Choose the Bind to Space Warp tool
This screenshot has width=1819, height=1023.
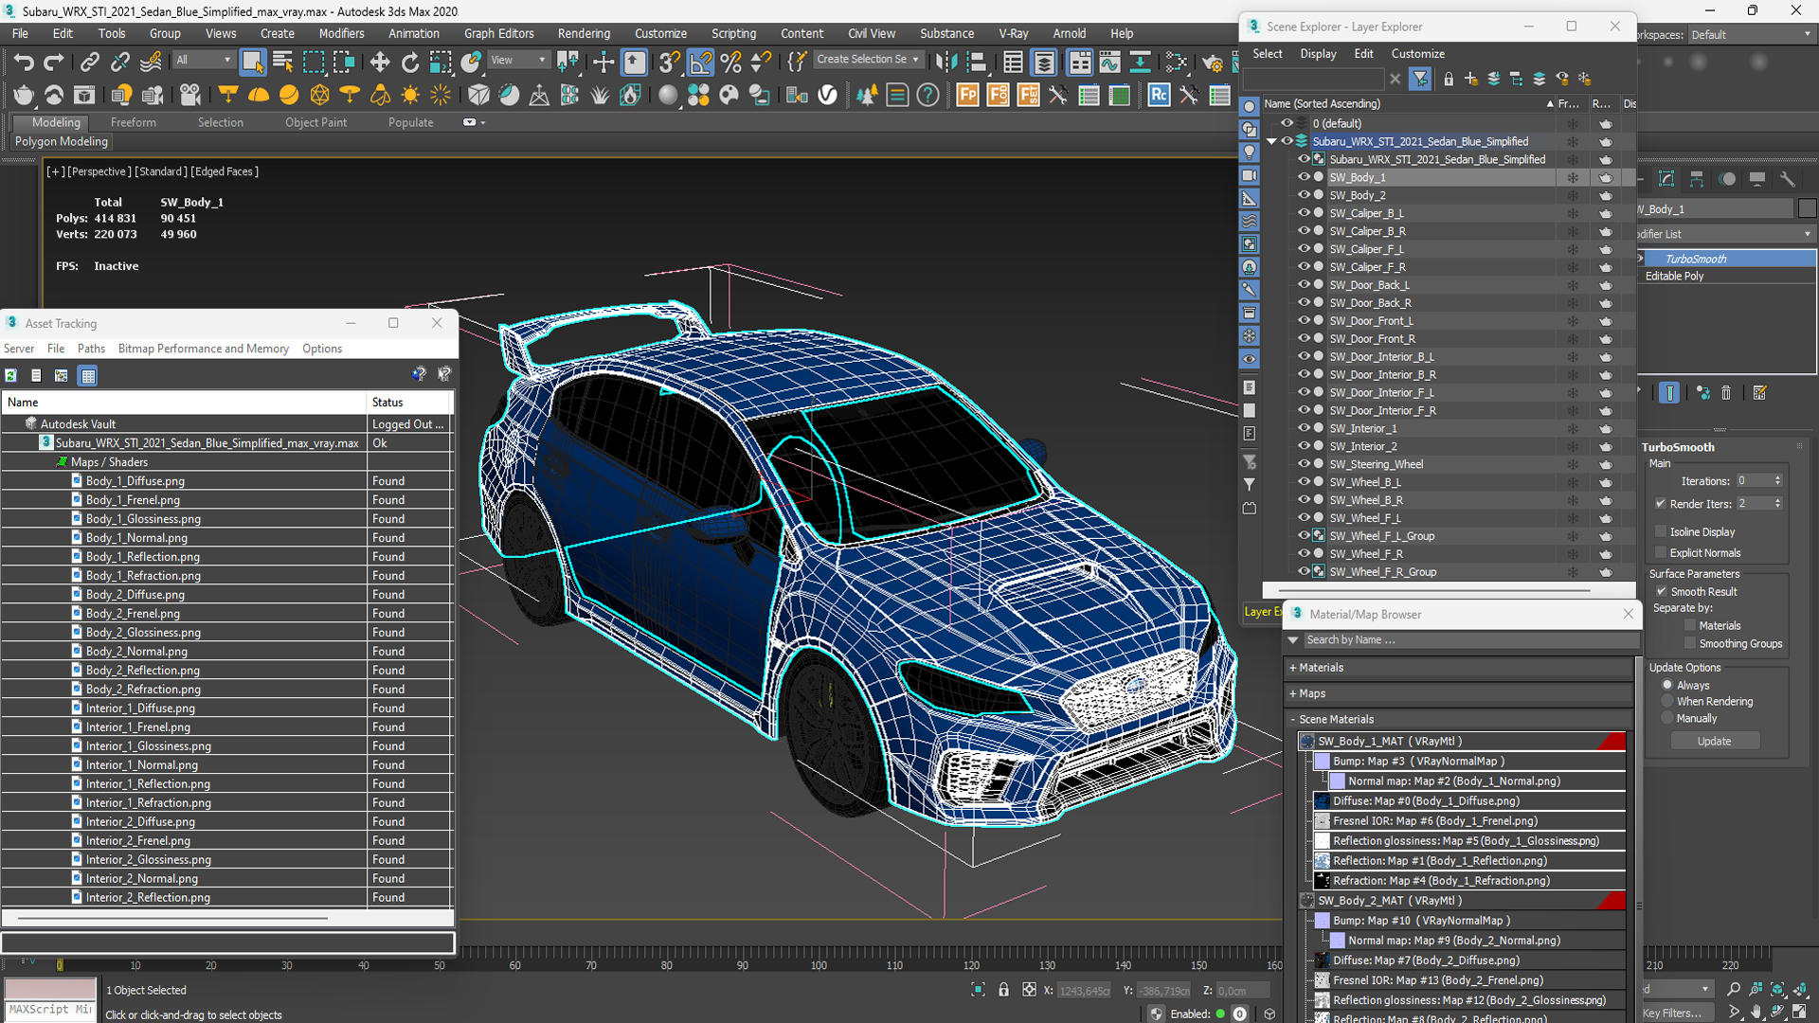tap(151, 63)
